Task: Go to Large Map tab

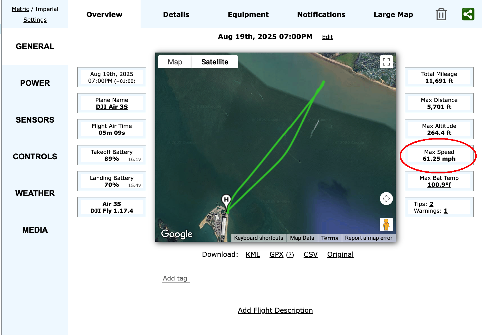Action: [393, 14]
